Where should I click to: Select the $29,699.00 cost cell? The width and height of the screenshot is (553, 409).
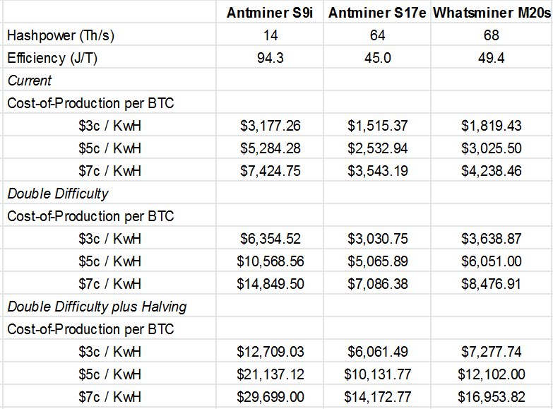(270, 397)
